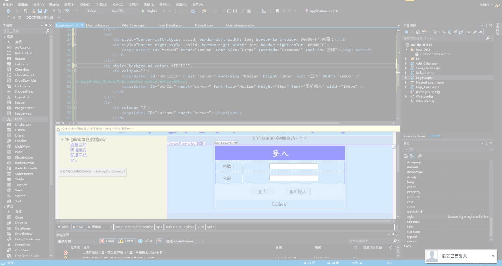502x266 pixels.
Task: Select TextBox in the toolbox list
Action: click(21, 185)
